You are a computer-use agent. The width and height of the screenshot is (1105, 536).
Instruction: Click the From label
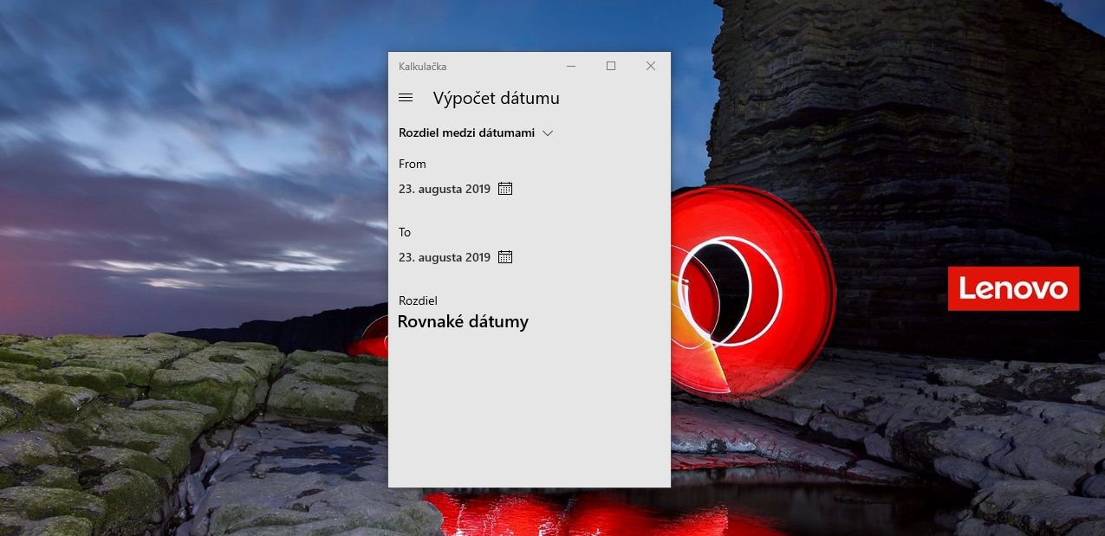(413, 164)
